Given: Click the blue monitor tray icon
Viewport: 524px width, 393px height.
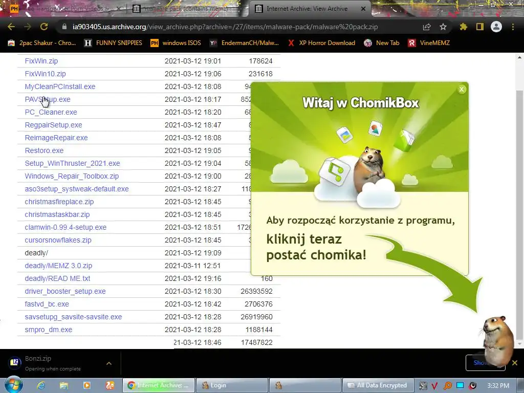Looking at the screenshot, I should click(x=460, y=385).
